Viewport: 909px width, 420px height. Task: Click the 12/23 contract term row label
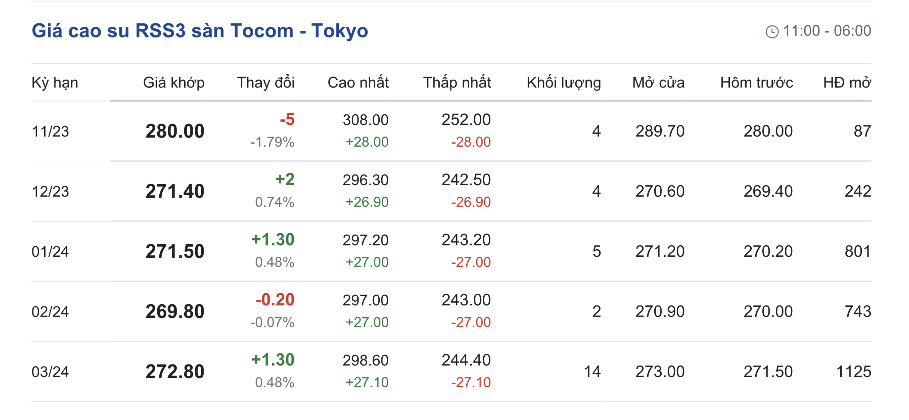[50, 192]
